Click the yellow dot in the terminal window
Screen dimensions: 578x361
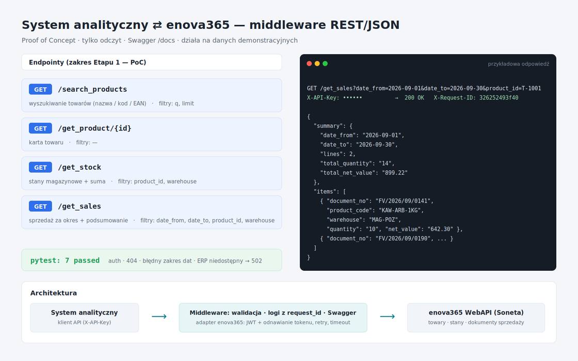tap(317, 64)
